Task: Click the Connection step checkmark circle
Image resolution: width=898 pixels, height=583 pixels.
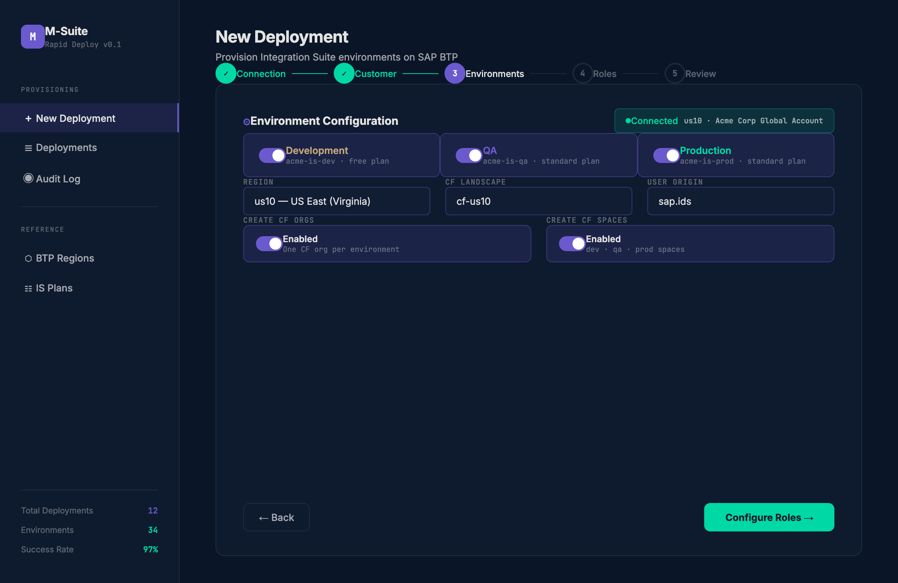Action: click(x=226, y=74)
